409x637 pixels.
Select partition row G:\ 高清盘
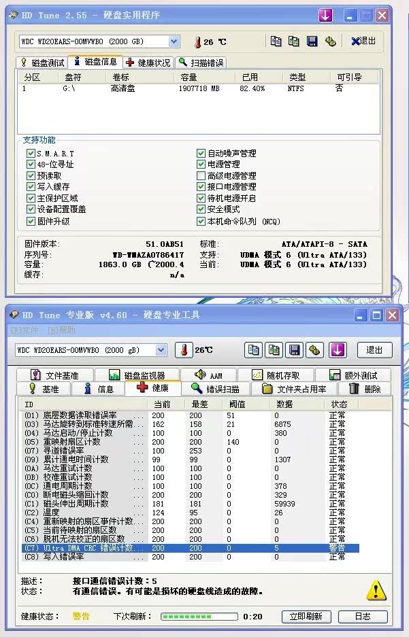click(x=199, y=88)
